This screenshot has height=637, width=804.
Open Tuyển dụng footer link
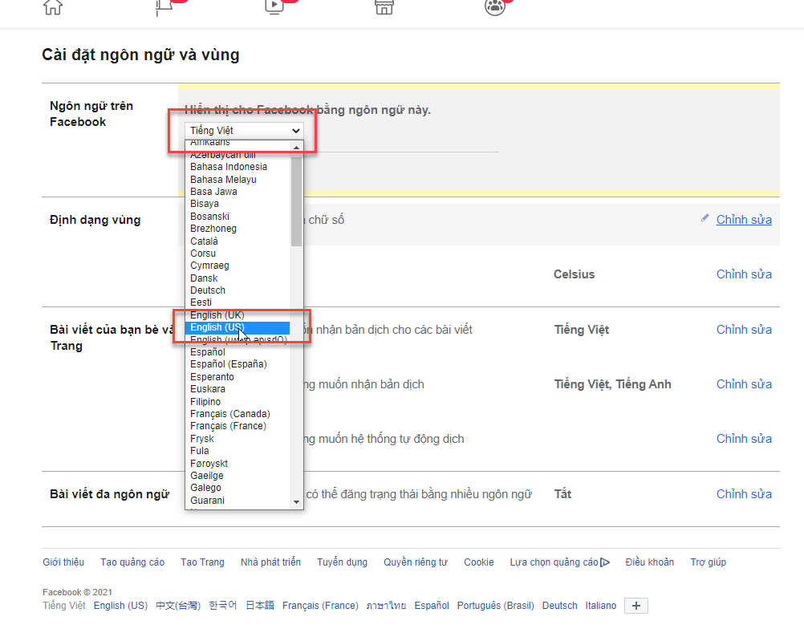pyautogui.click(x=342, y=562)
